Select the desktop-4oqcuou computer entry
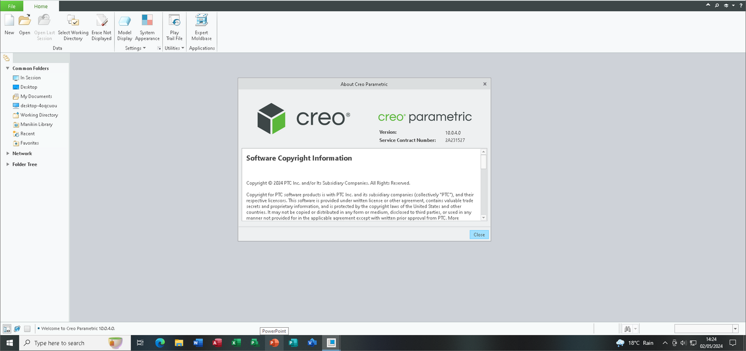Viewport: 746px width, 351px height. (x=39, y=105)
